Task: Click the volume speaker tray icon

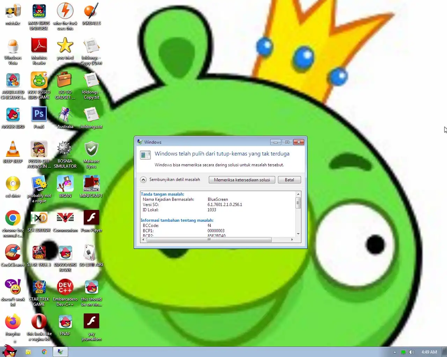Action: click(x=412, y=352)
